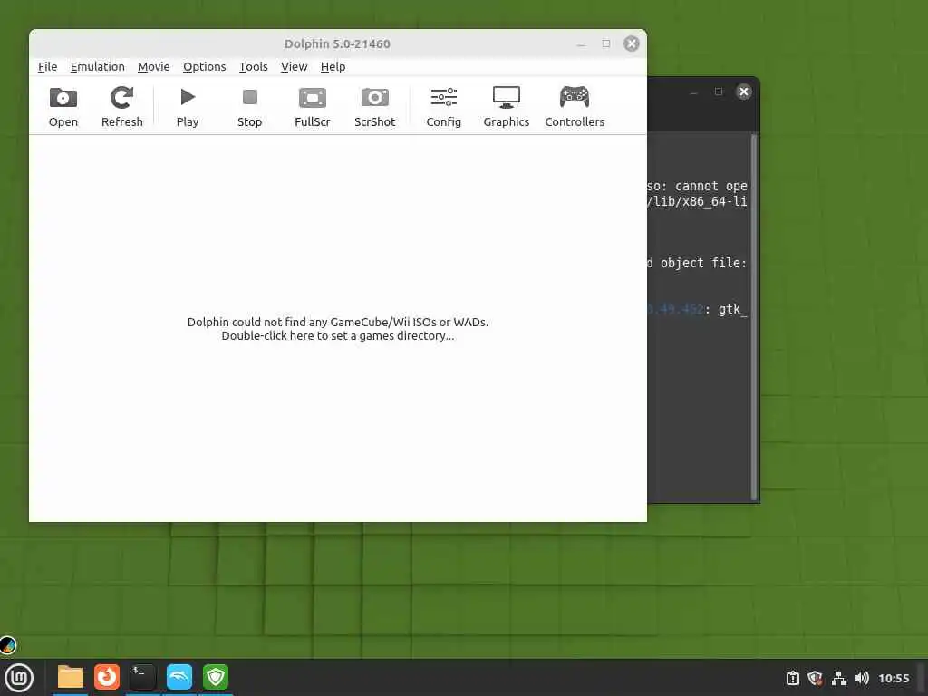Image resolution: width=928 pixels, height=696 pixels.
Task: Close the Dolphin window
Action: [x=632, y=43]
